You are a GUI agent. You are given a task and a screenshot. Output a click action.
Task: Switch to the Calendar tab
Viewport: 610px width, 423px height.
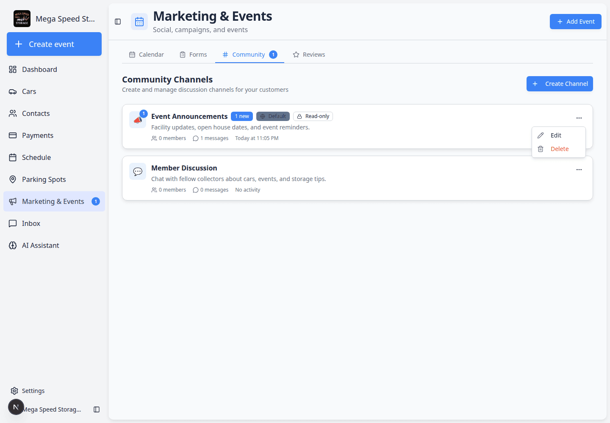click(x=147, y=55)
